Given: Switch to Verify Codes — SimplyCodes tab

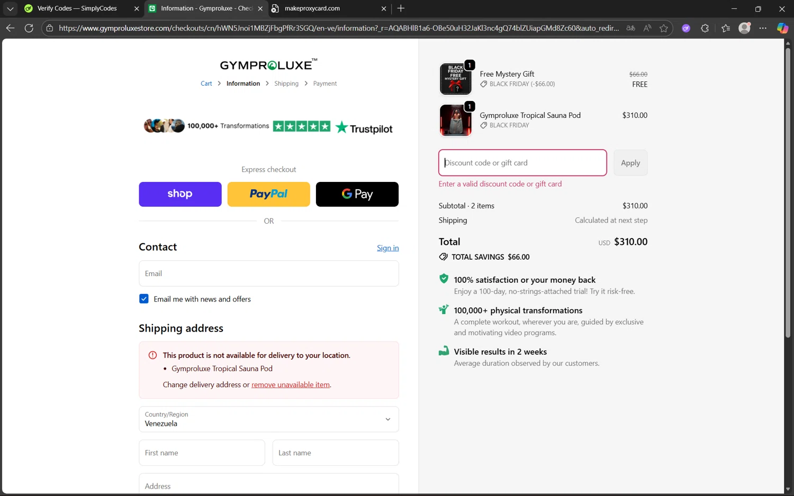Looking at the screenshot, I should coord(77,8).
